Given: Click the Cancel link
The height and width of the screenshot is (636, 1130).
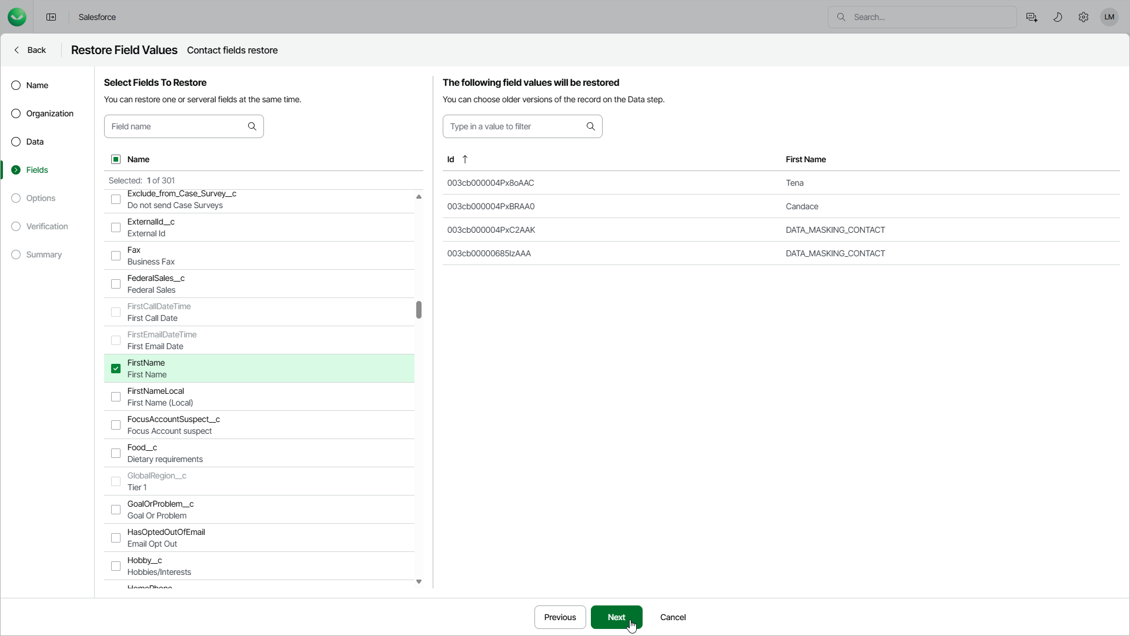Looking at the screenshot, I should pyautogui.click(x=673, y=617).
